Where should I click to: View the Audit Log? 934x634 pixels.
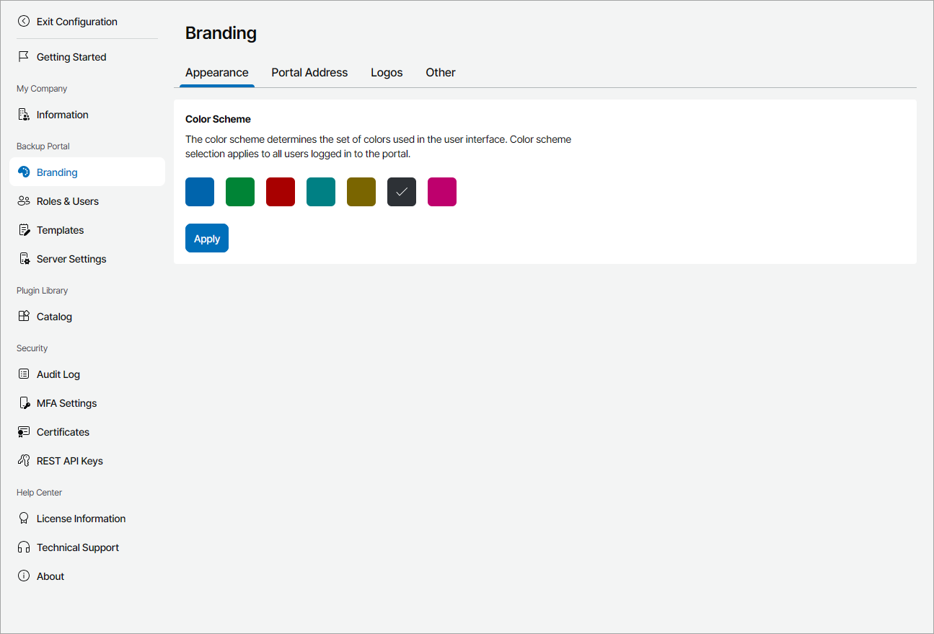[24, 374]
